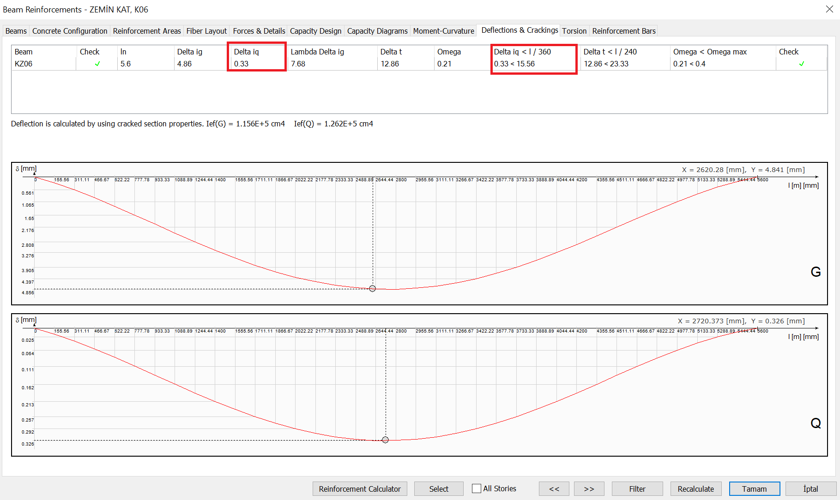Click the green check icon beside beam KZ06
Screen dimensions: 840x500
coord(97,64)
